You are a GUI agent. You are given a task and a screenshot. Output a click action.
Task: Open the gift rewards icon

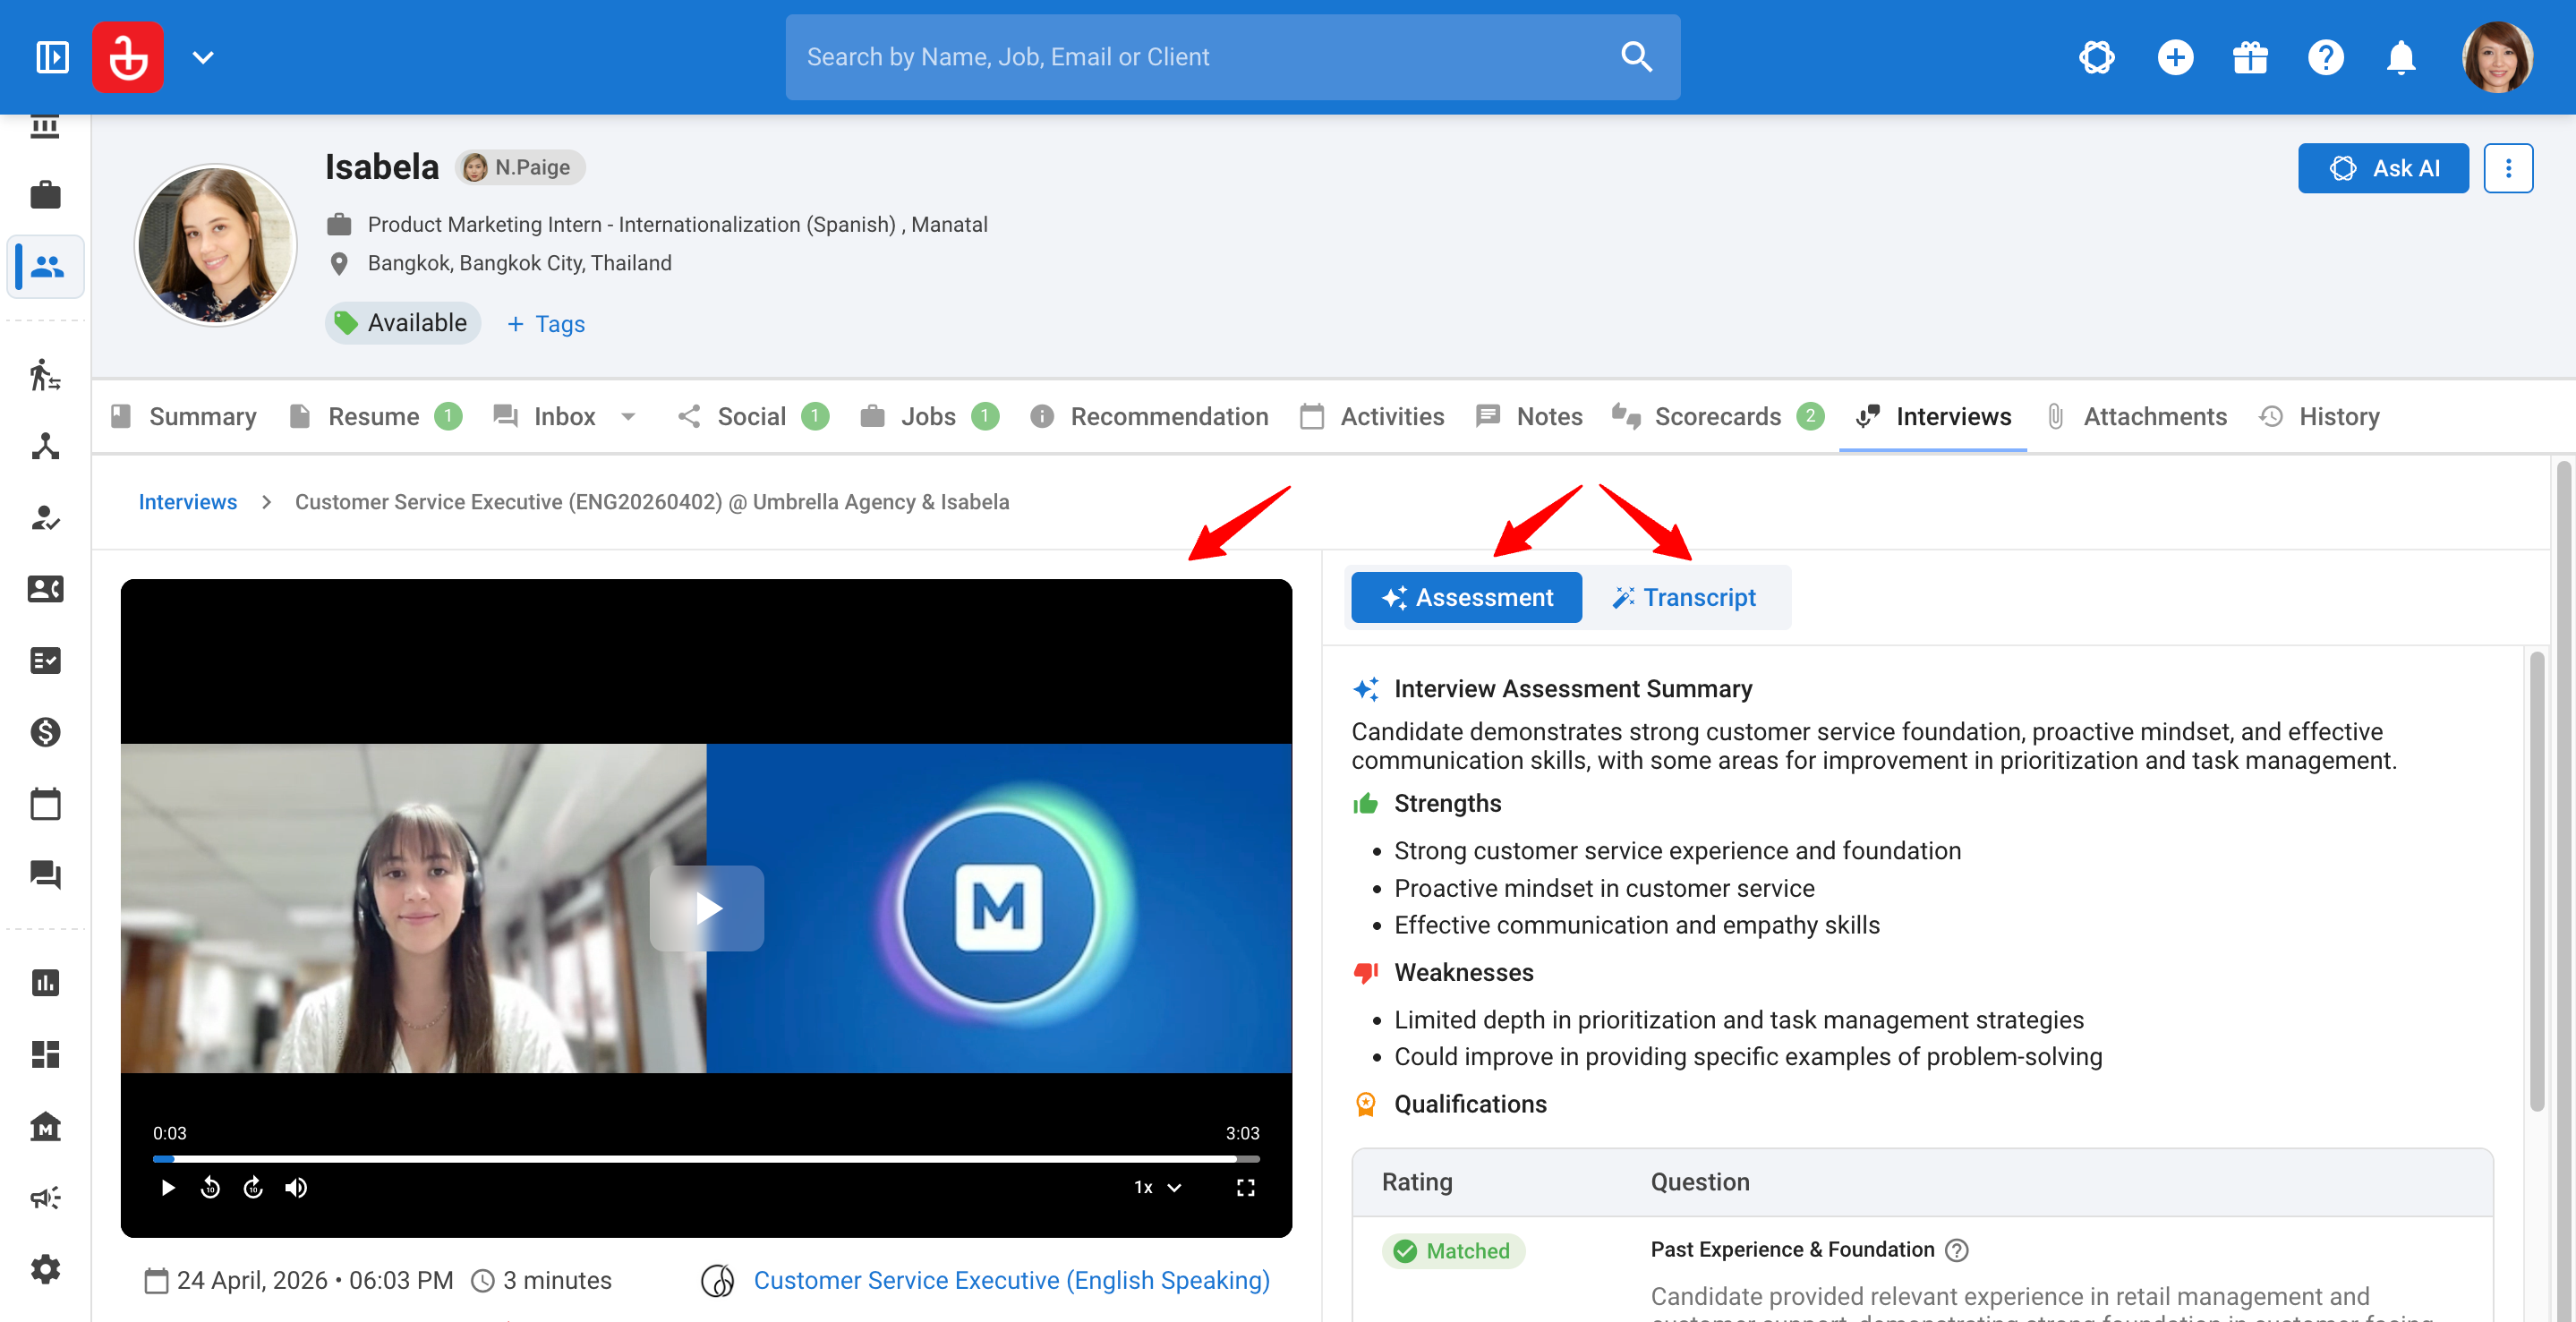click(x=2250, y=57)
